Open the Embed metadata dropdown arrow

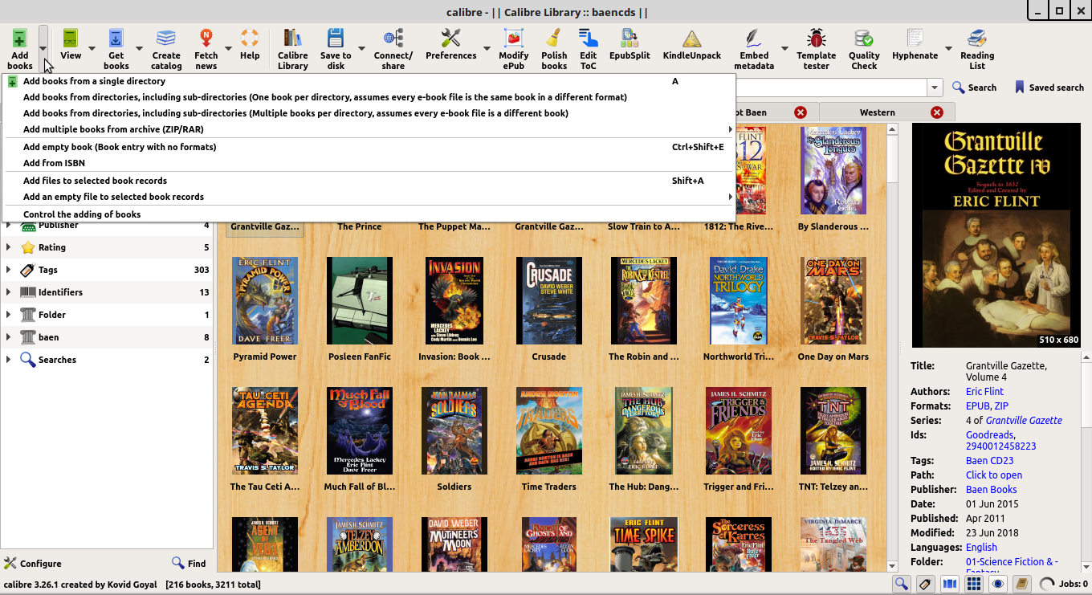tap(784, 48)
